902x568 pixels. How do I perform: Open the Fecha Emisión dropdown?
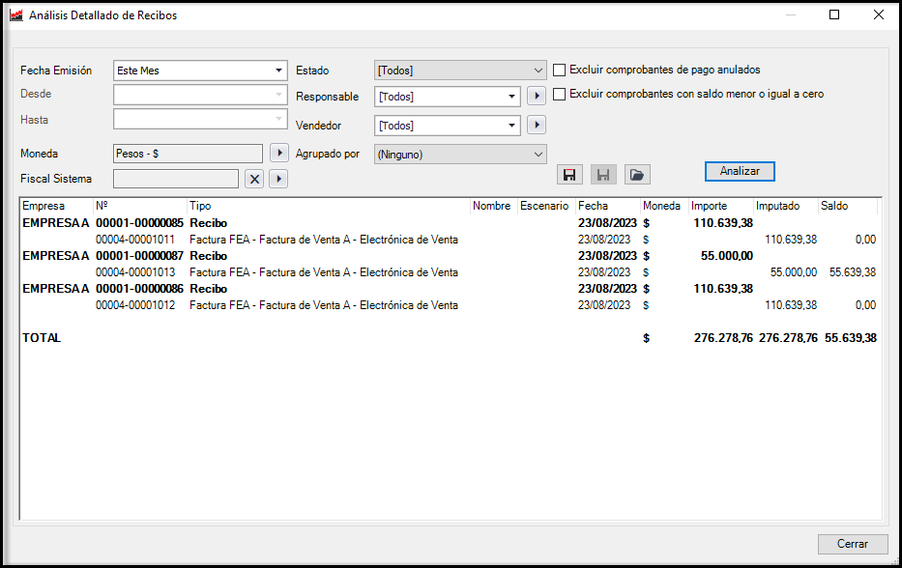coord(278,71)
